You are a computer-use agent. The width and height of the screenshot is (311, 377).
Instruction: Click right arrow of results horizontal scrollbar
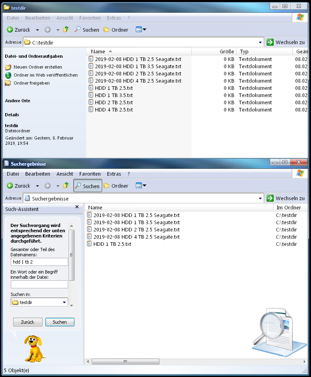click(x=304, y=361)
